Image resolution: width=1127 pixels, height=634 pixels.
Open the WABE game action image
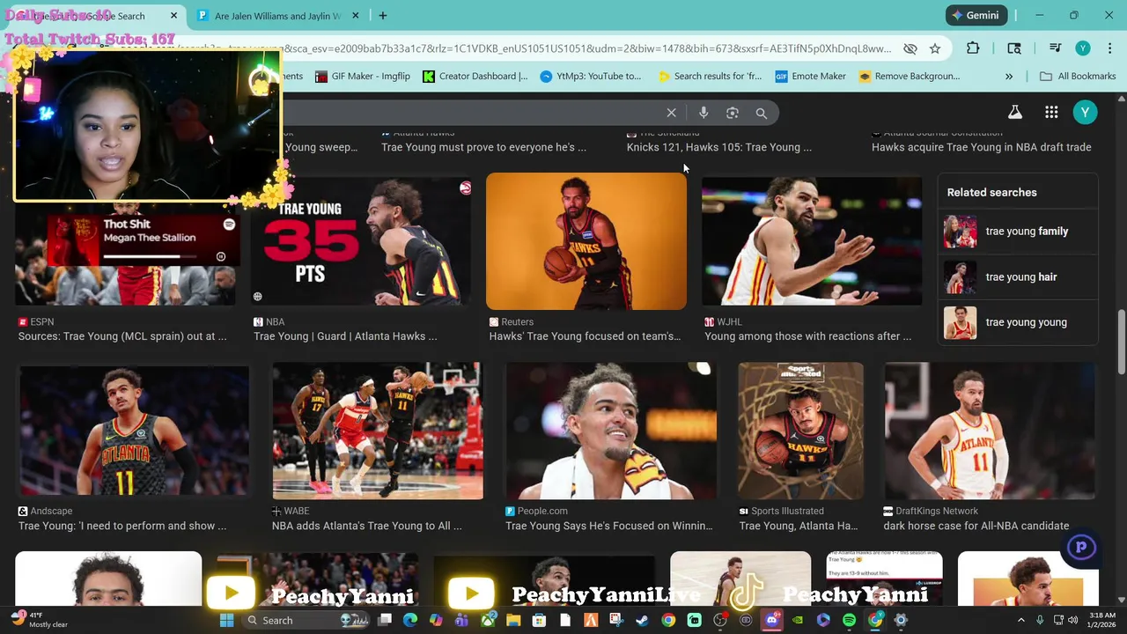point(377,431)
